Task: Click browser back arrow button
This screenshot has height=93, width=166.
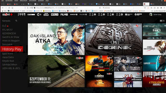Action: pos(3,8)
